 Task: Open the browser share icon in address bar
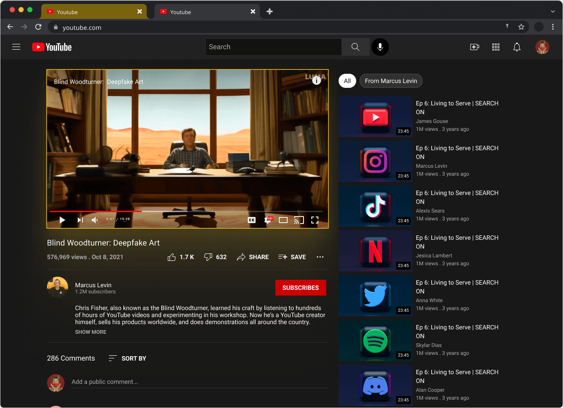(x=507, y=26)
